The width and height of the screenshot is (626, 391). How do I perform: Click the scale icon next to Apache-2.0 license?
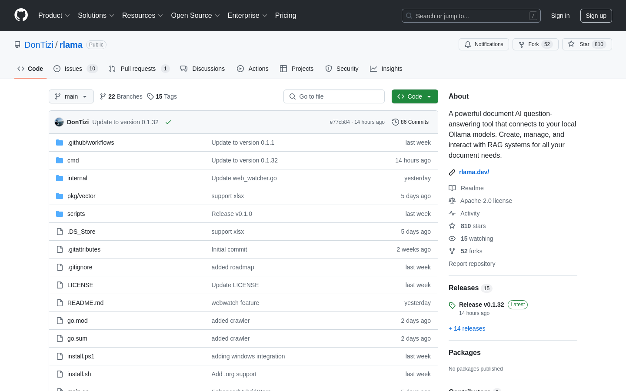[452, 201]
